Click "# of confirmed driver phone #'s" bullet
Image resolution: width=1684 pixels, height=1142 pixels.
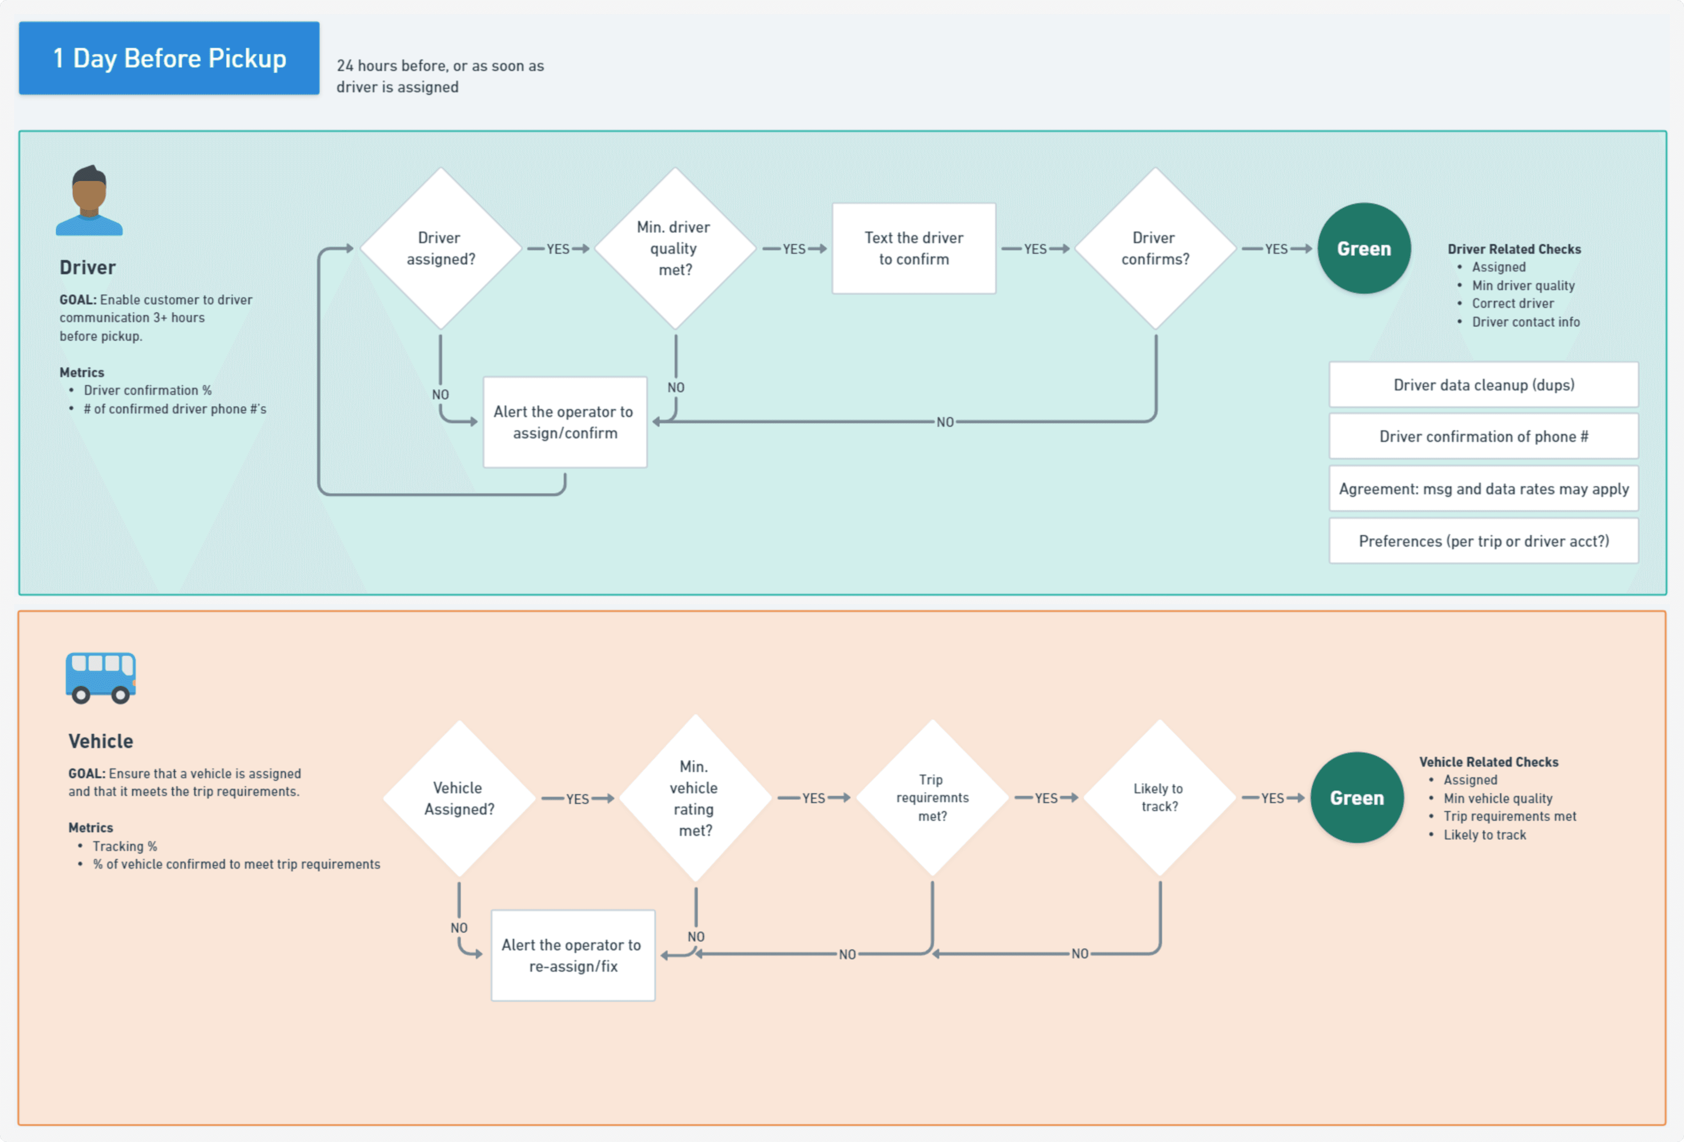(x=174, y=409)
